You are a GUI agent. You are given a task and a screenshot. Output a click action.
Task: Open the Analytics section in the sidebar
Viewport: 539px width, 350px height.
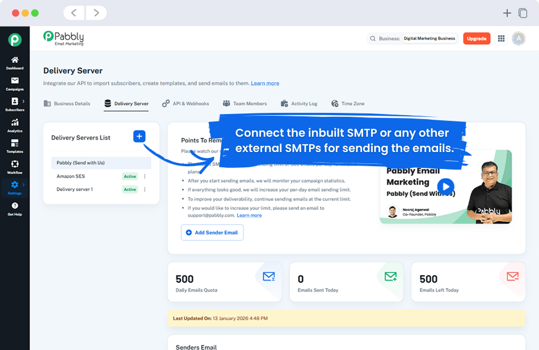pos(15,124)
